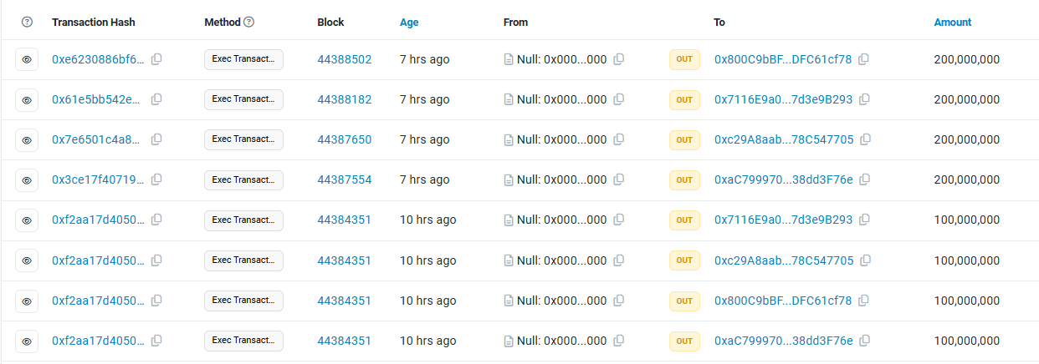Open block 44388182 link
This screenshot has height=364, width=1039.
click(x=344, y=99)
